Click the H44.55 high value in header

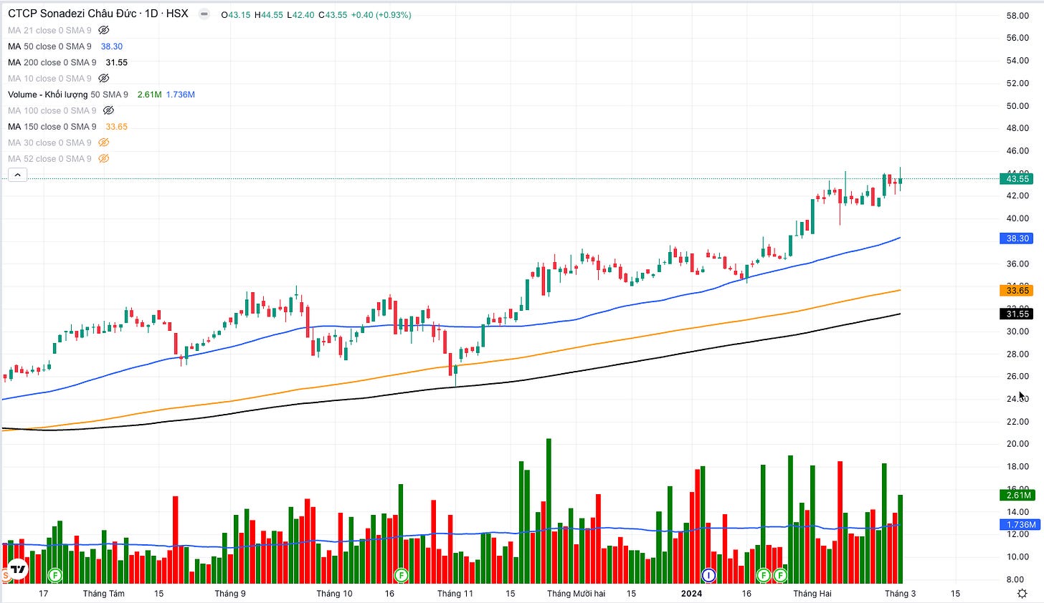point(269,14)
